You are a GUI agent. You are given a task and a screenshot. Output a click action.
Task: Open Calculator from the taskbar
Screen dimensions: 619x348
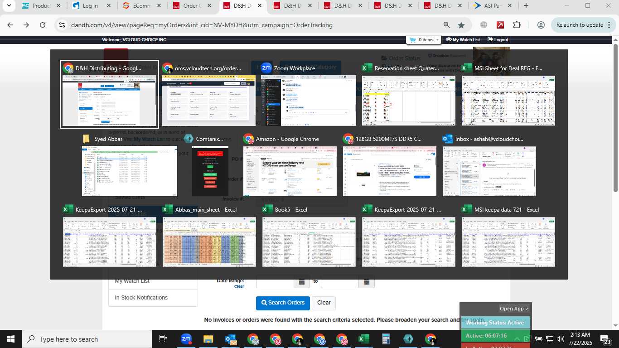click(386, 339)
